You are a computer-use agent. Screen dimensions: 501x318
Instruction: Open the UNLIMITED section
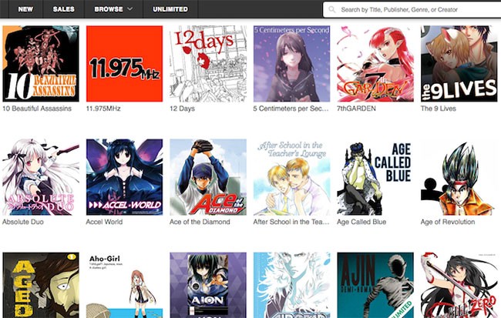pos(170,9)
